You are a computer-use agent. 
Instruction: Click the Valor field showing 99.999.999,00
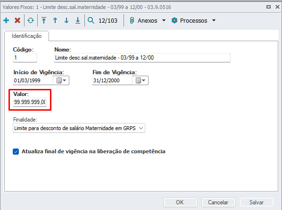coord(30,102)
